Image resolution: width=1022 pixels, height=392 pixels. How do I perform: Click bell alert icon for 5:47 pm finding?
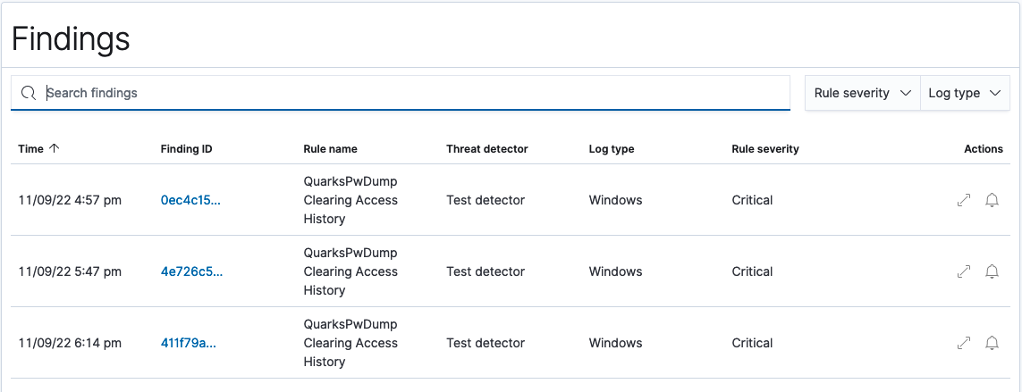tap(992, 271)
